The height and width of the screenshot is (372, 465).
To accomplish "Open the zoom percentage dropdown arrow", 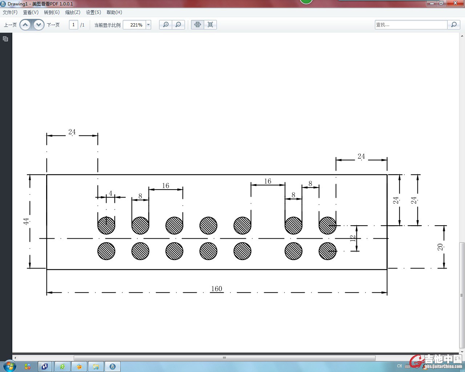I will coord(148,25).
